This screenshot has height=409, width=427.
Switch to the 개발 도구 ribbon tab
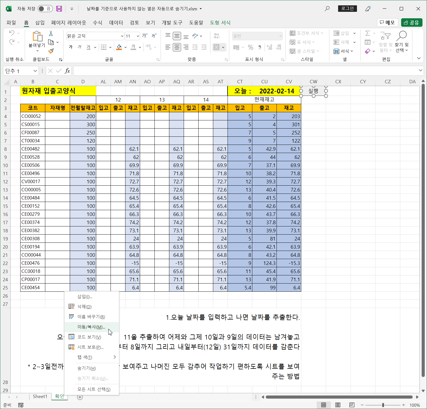172,23
